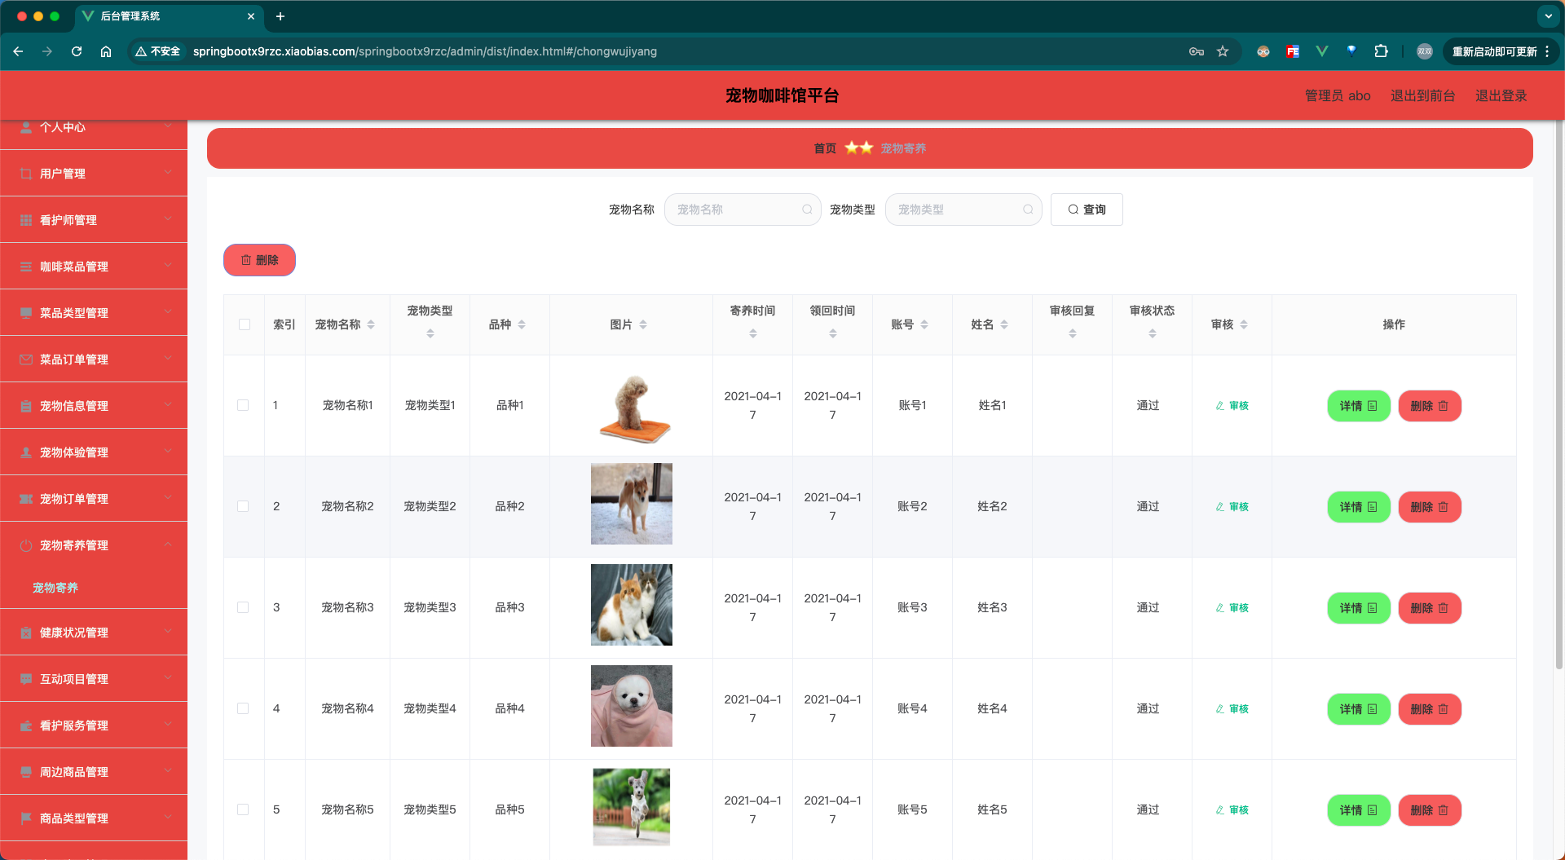Click the 商品类型管理 flag icon

pos(26,818)
